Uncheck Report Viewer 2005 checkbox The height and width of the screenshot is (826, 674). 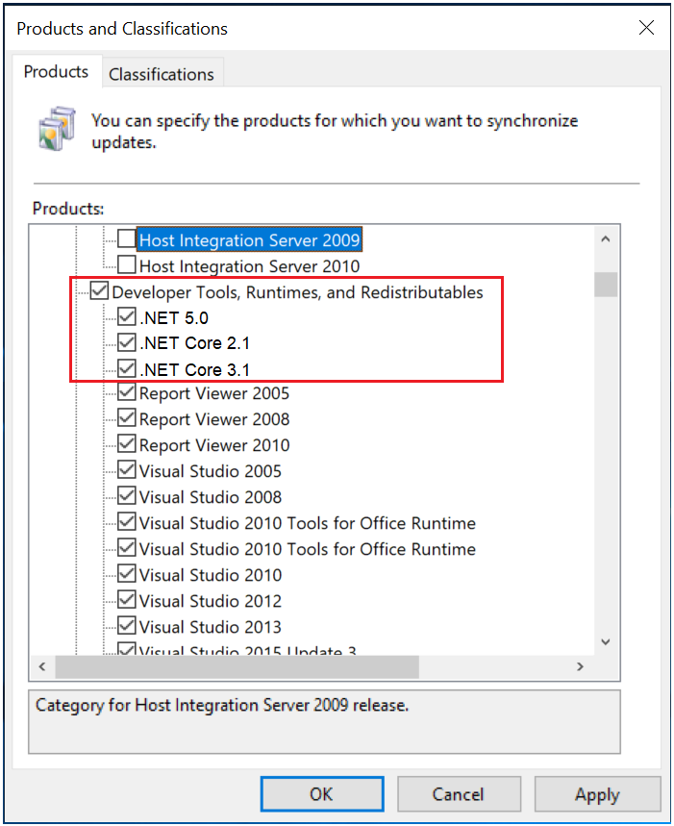coord(126,392)
